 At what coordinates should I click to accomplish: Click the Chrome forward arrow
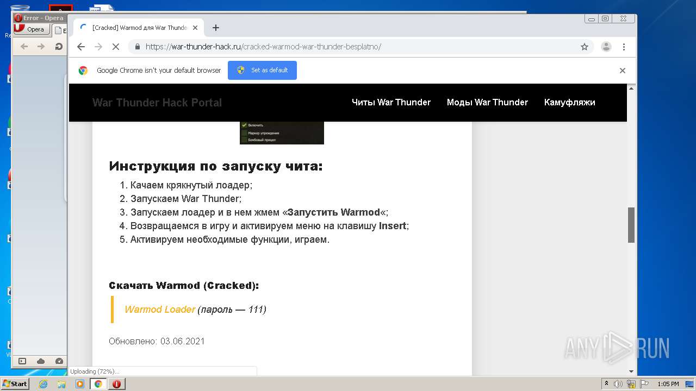(98, 47)
